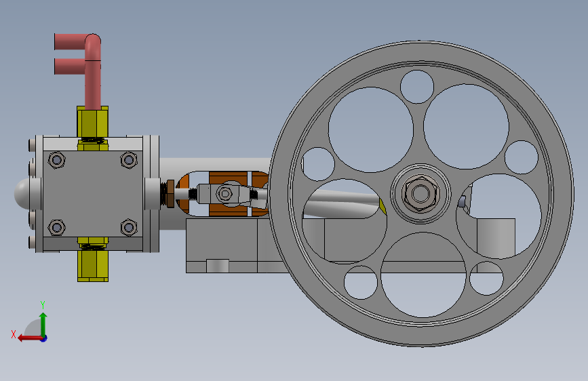Screen dimensions: 588x381
Task: Click the 'X' label of the orientation triad
Action: point(14,334)
